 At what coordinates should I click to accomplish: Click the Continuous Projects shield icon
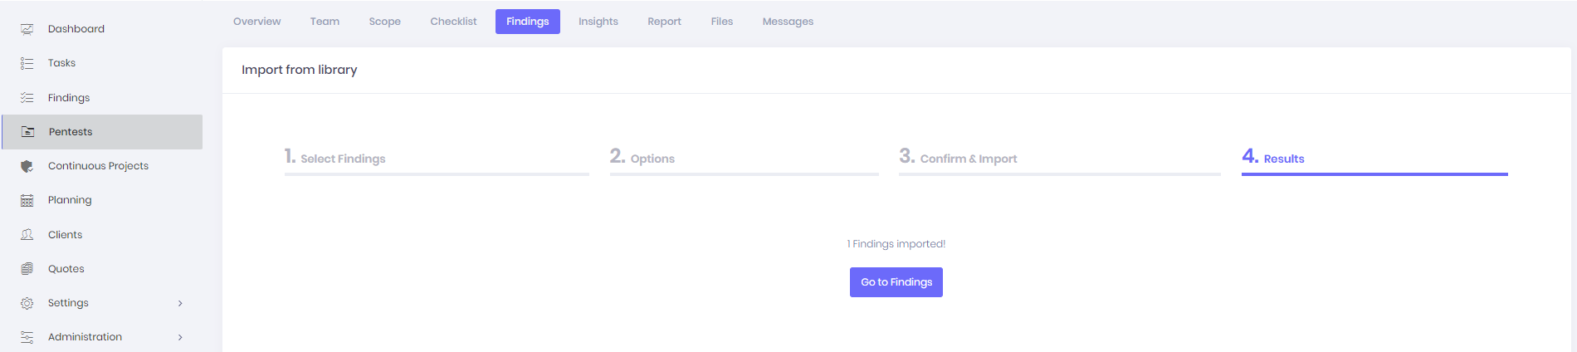[27, 166]
